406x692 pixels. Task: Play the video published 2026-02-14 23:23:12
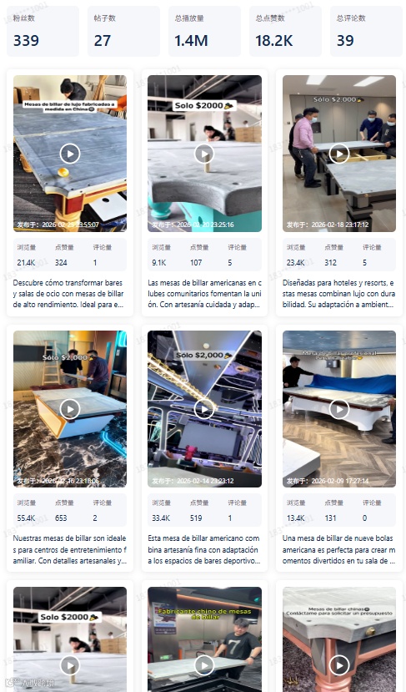[x=204, y=410]
